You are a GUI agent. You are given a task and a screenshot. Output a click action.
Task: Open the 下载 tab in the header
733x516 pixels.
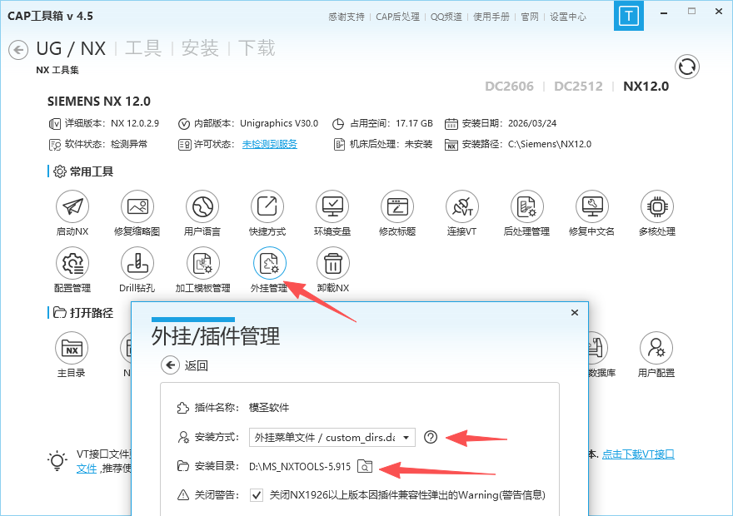pos(257,48)
